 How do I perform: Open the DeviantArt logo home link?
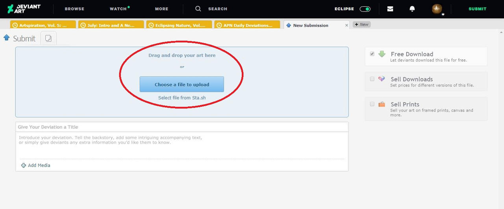pyautogui.click(x=24, y=9)
